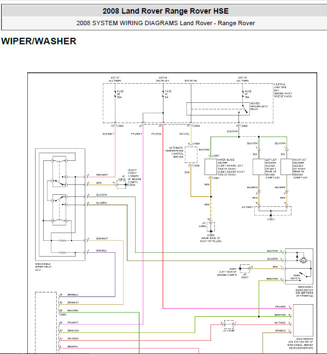Click the 'LEFT JET WASHER HEATER' label
This screenshot has height=354, width=327.
(x=271, y=163)
